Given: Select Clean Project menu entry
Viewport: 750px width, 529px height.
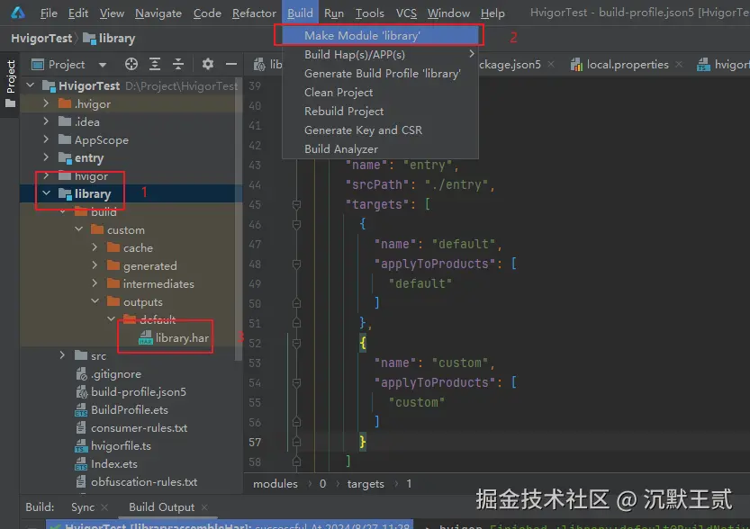Looking at the screenshot, I should pyautogui.click(x=380, y=93).
